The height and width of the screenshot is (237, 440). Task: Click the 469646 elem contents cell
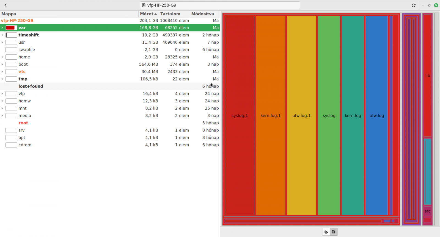click(175, 42)
